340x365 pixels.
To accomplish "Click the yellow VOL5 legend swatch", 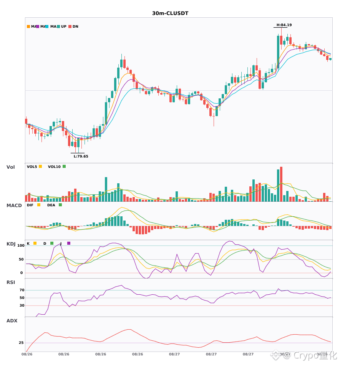I will pos(40,166).
